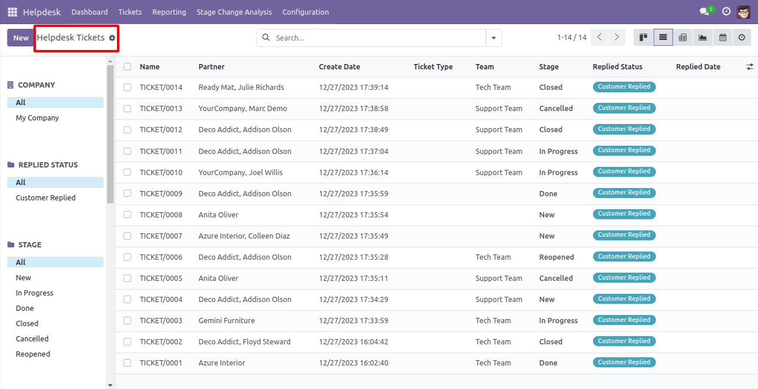The height and width of the screenshot is (389, 758).
Task: Tick the checkbox for TICKET/0014
Action: pyautogui.click(x=128, y=88)
